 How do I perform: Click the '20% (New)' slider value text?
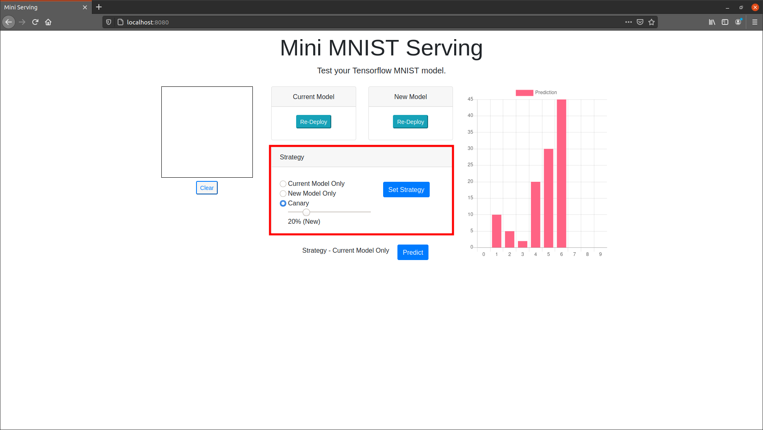[x=304, y=222]
